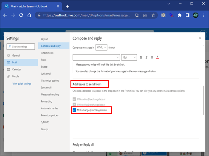The width and height of the screenshot is (209, 156).
Task: Open the font family dropdown
Action: [96, 57]
